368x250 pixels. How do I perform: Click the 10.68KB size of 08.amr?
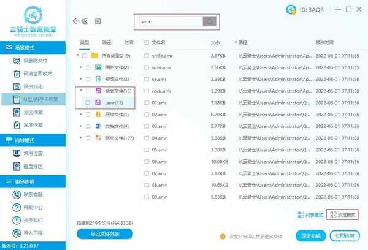click(220, 185)
